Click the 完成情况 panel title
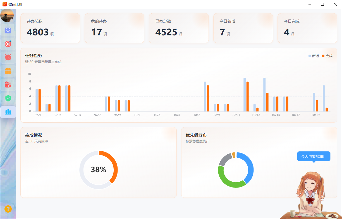Image resolution: width=342 pixels, height=219 pixels. [x=34, y=135]
